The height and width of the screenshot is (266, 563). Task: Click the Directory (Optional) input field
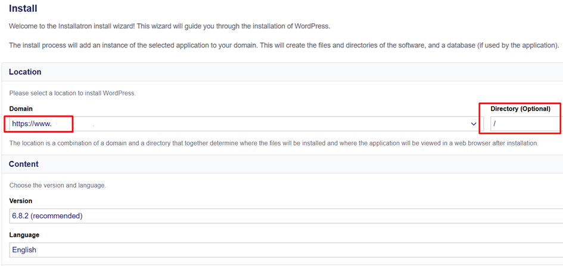tap(525, 124)
